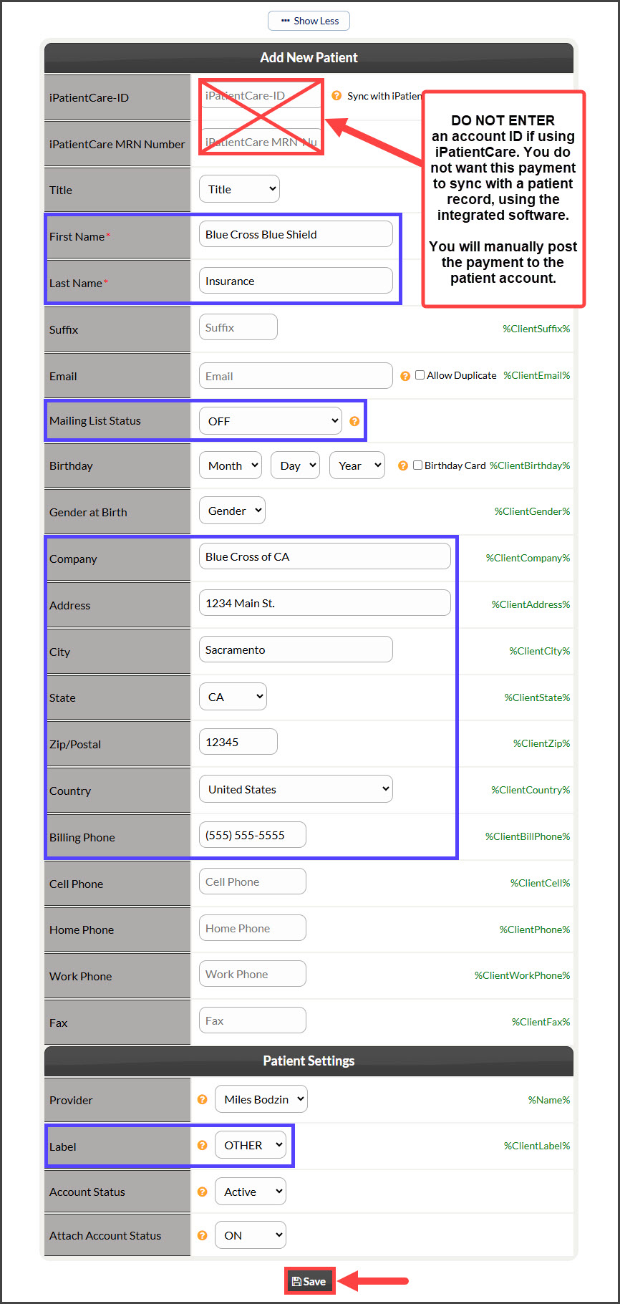620x1304 pixels.
Task: Open the Attach Account Status dropdown
Action: (251, 1235)
